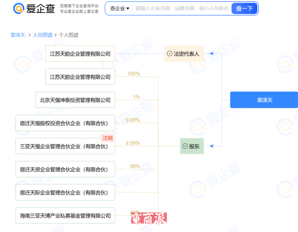Open the 海南三亚天博产业私募基金管理有限公司 node
This screenshot has height=232, width=298.
coord(65,216)
